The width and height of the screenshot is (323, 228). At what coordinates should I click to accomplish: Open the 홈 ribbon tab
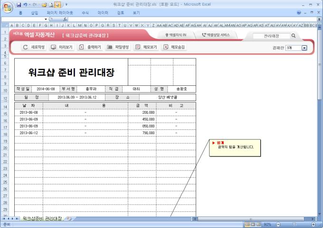(x=20, y=13)
